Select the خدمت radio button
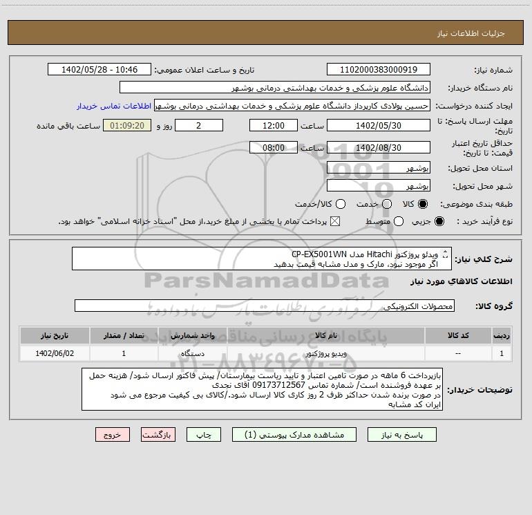 tap(387, 204)
